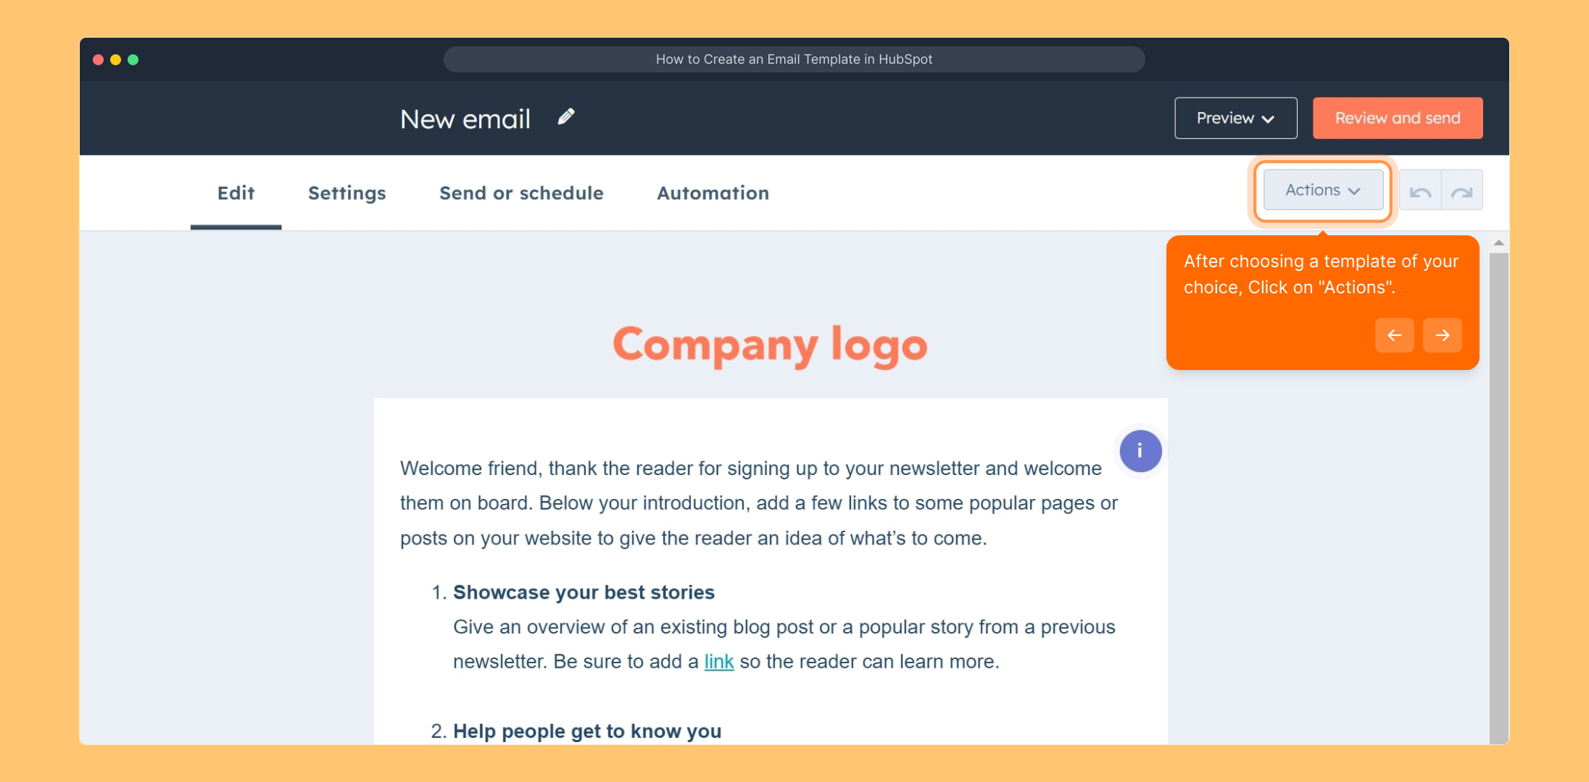Advance to next tooltip step arrow

click(1442, 335)
